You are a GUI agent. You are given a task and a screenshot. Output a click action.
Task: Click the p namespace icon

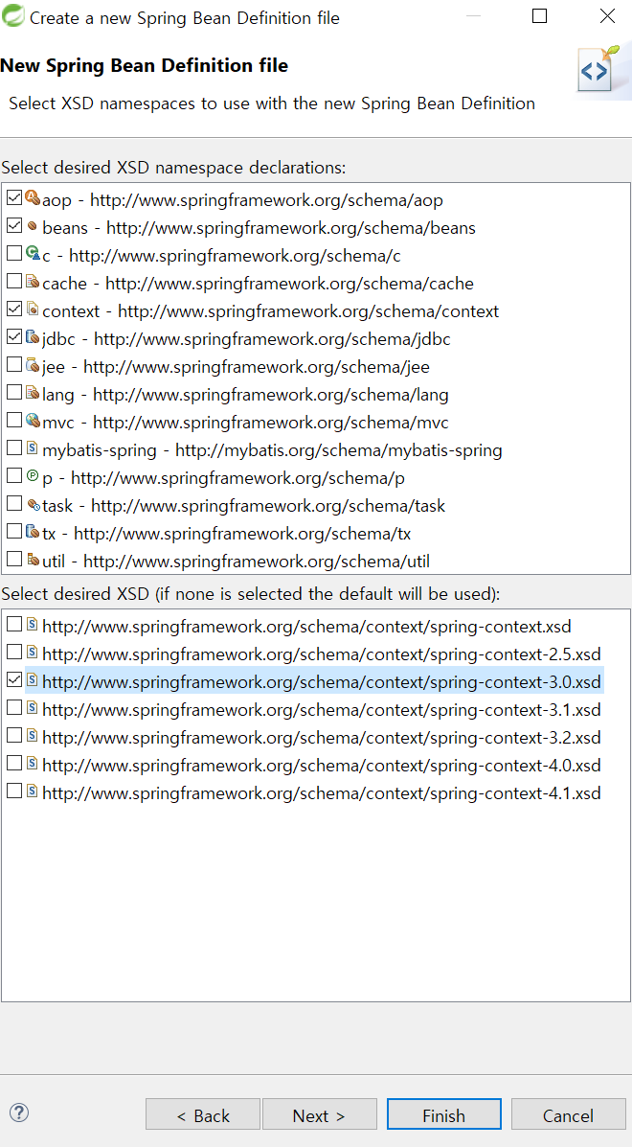(33, 477)
